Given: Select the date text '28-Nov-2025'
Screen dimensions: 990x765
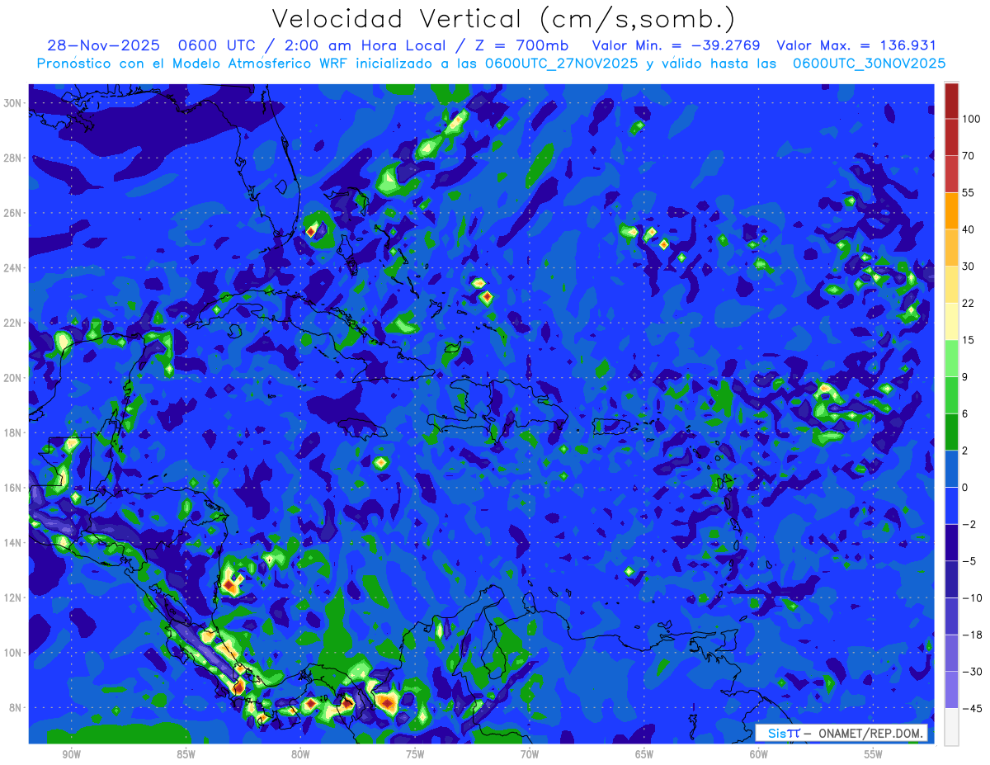Looking at the screenshot, I should click(x=102, y=45).
